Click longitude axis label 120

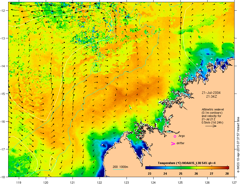pyautogui.click(x=46, y=182)
